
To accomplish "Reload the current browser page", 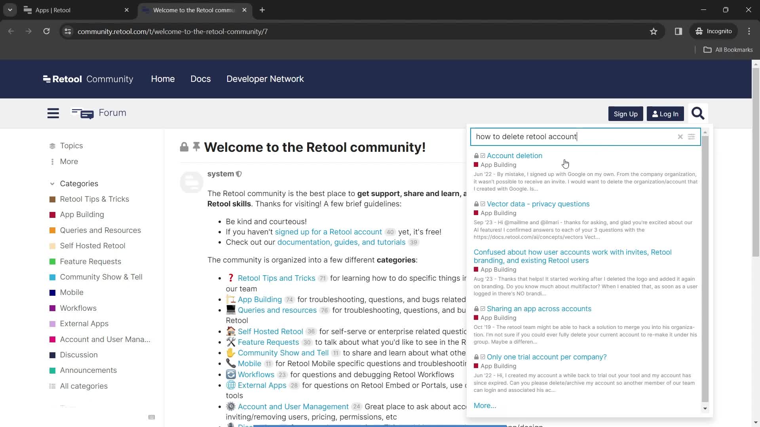I will [46, 31].
